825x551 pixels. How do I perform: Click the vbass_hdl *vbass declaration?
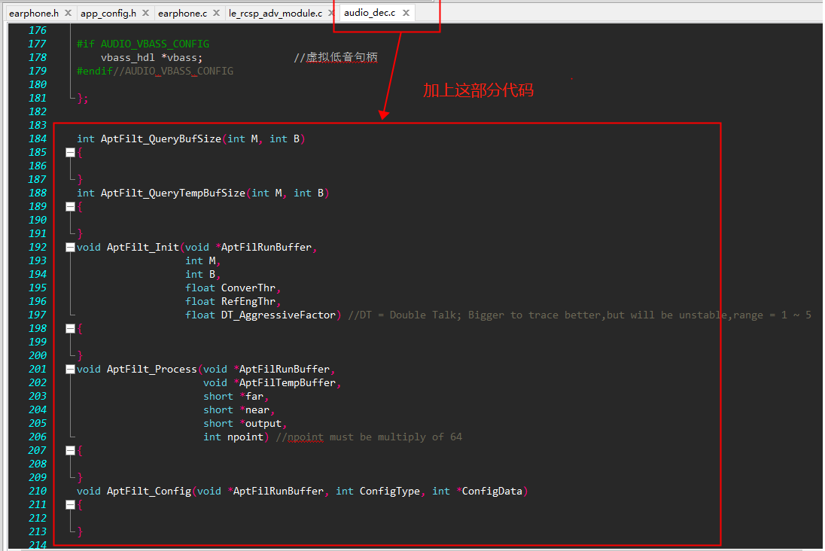coord(151,57)
